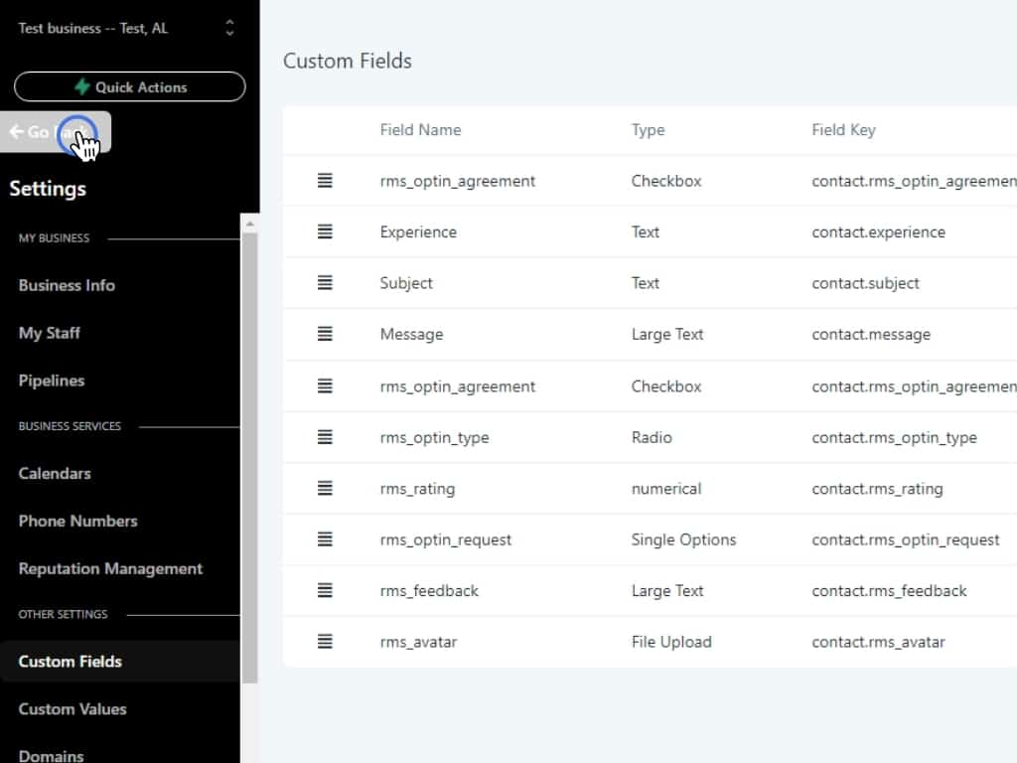Grab the reorder handle for Message field
The image size is (1017, 763).
pos(325,334)
